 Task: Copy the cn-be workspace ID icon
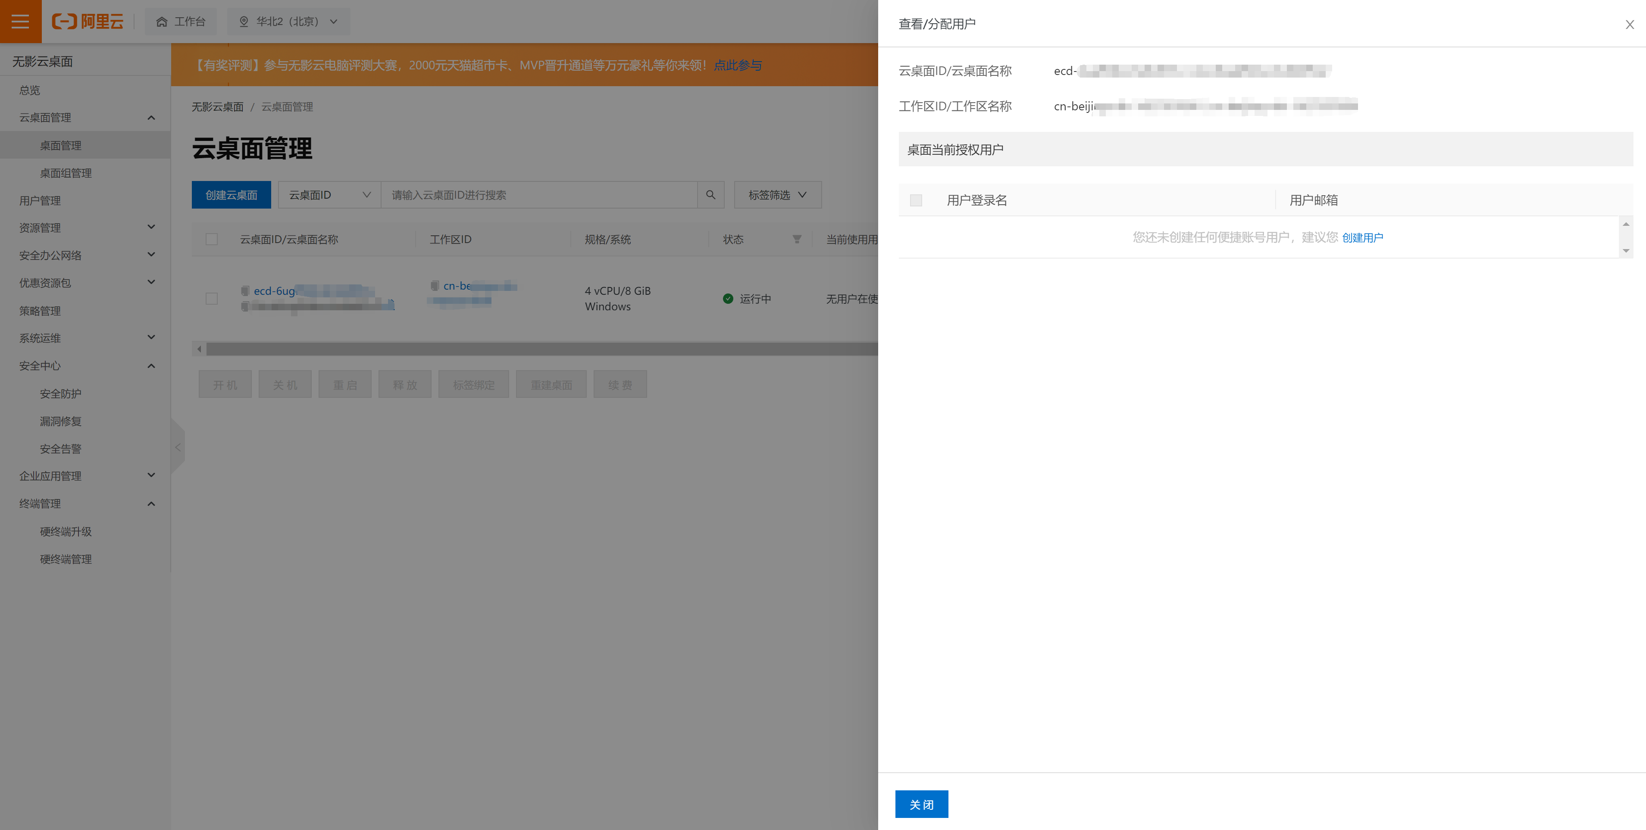pyautogui.click(x=435, y=286)
